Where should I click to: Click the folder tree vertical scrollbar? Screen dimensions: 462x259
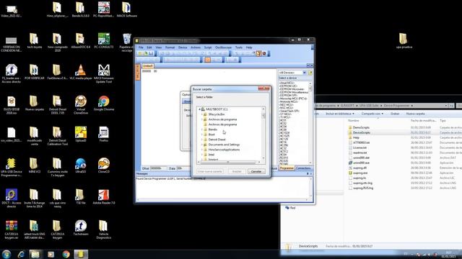(263, 134)
